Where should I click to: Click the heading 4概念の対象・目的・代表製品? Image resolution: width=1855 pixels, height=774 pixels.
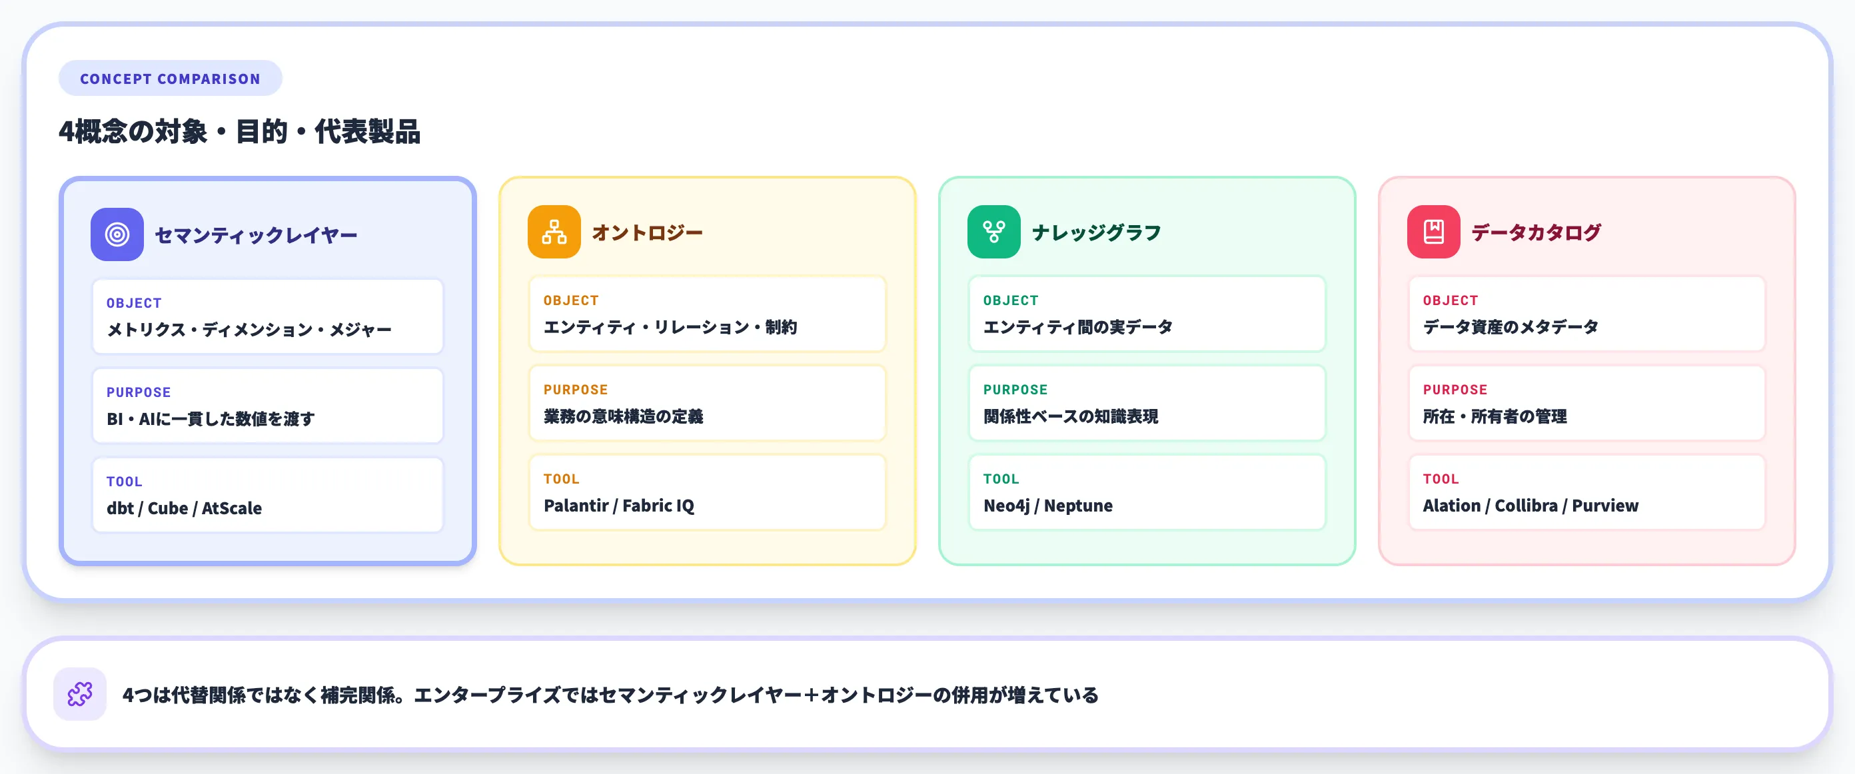[241, 132]
